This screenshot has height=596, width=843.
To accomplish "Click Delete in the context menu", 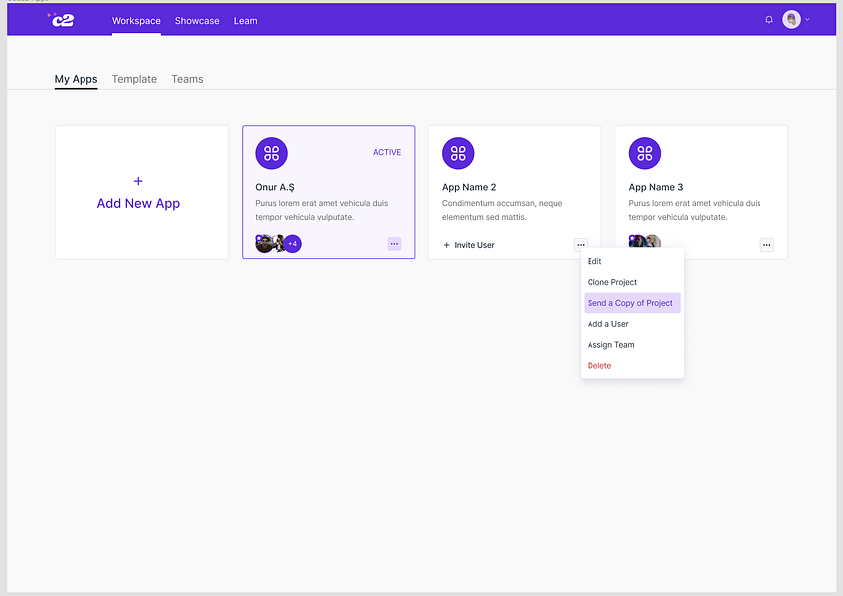I will coord(598,365).
